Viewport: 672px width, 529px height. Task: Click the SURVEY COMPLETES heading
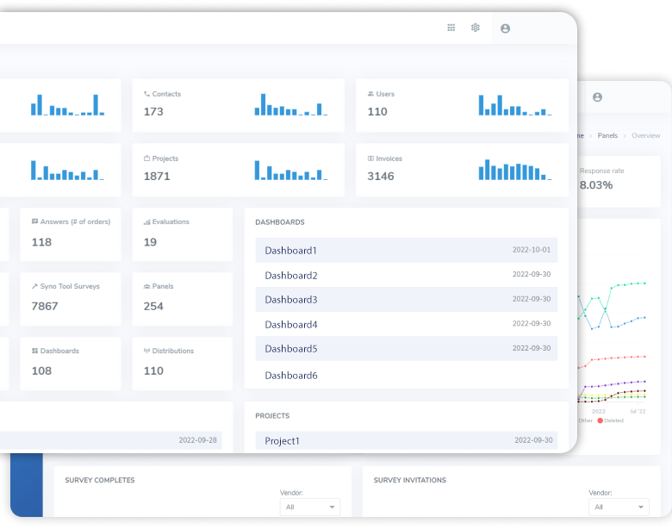pyautogui.click(x=100, y=480)
